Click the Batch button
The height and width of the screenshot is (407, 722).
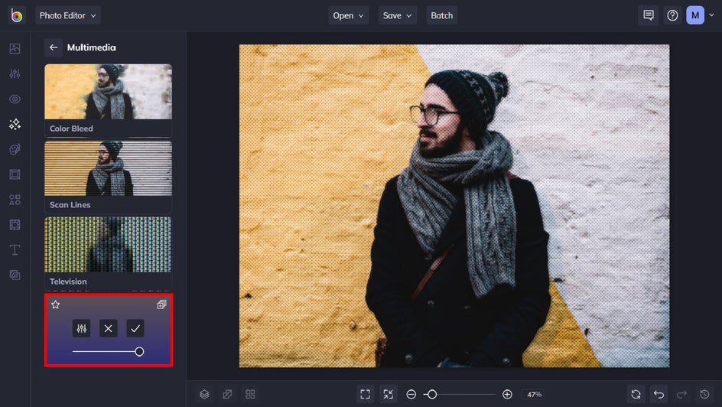441,15
